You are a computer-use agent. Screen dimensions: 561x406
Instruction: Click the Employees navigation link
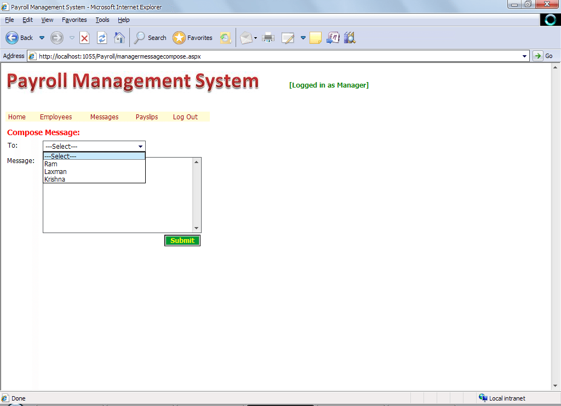click(56, 117)
